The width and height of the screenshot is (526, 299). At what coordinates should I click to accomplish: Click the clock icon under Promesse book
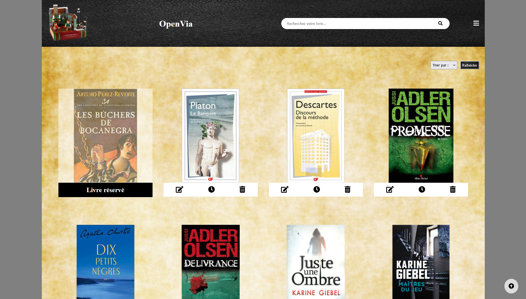coord(422,190)
